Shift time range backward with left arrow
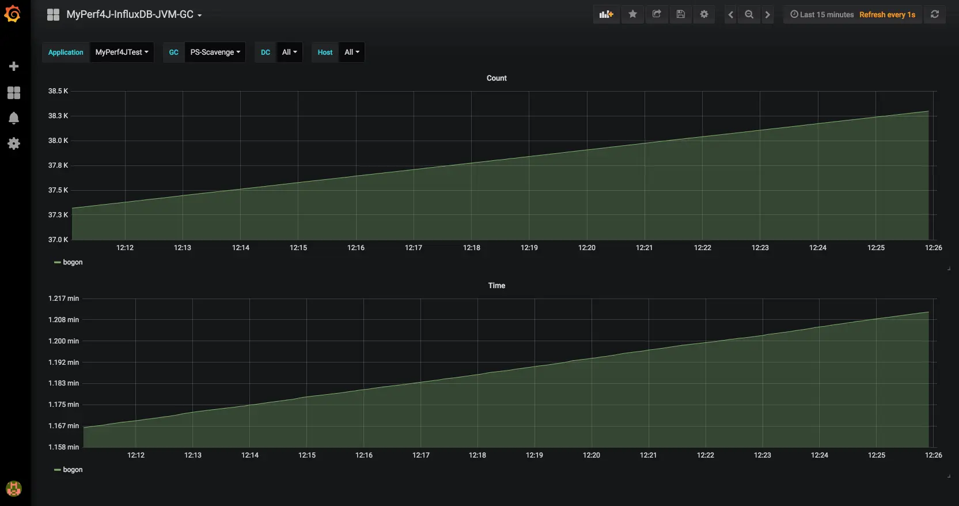This screenshot has width=959, height=506. click(x=730, y=14)
